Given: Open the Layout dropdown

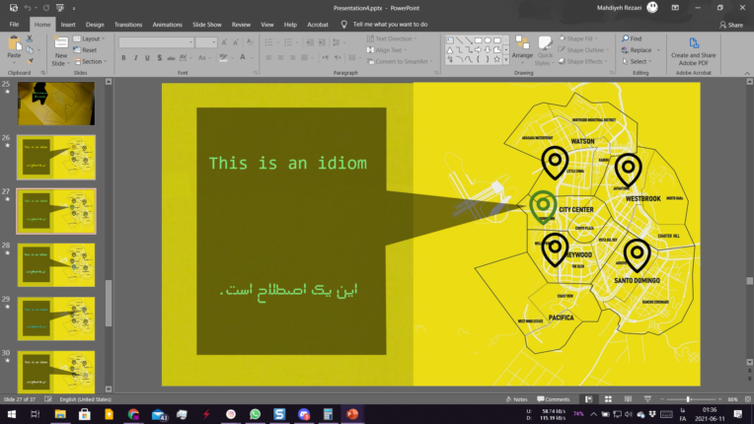Looking at the screenshot, I should 90,38.
